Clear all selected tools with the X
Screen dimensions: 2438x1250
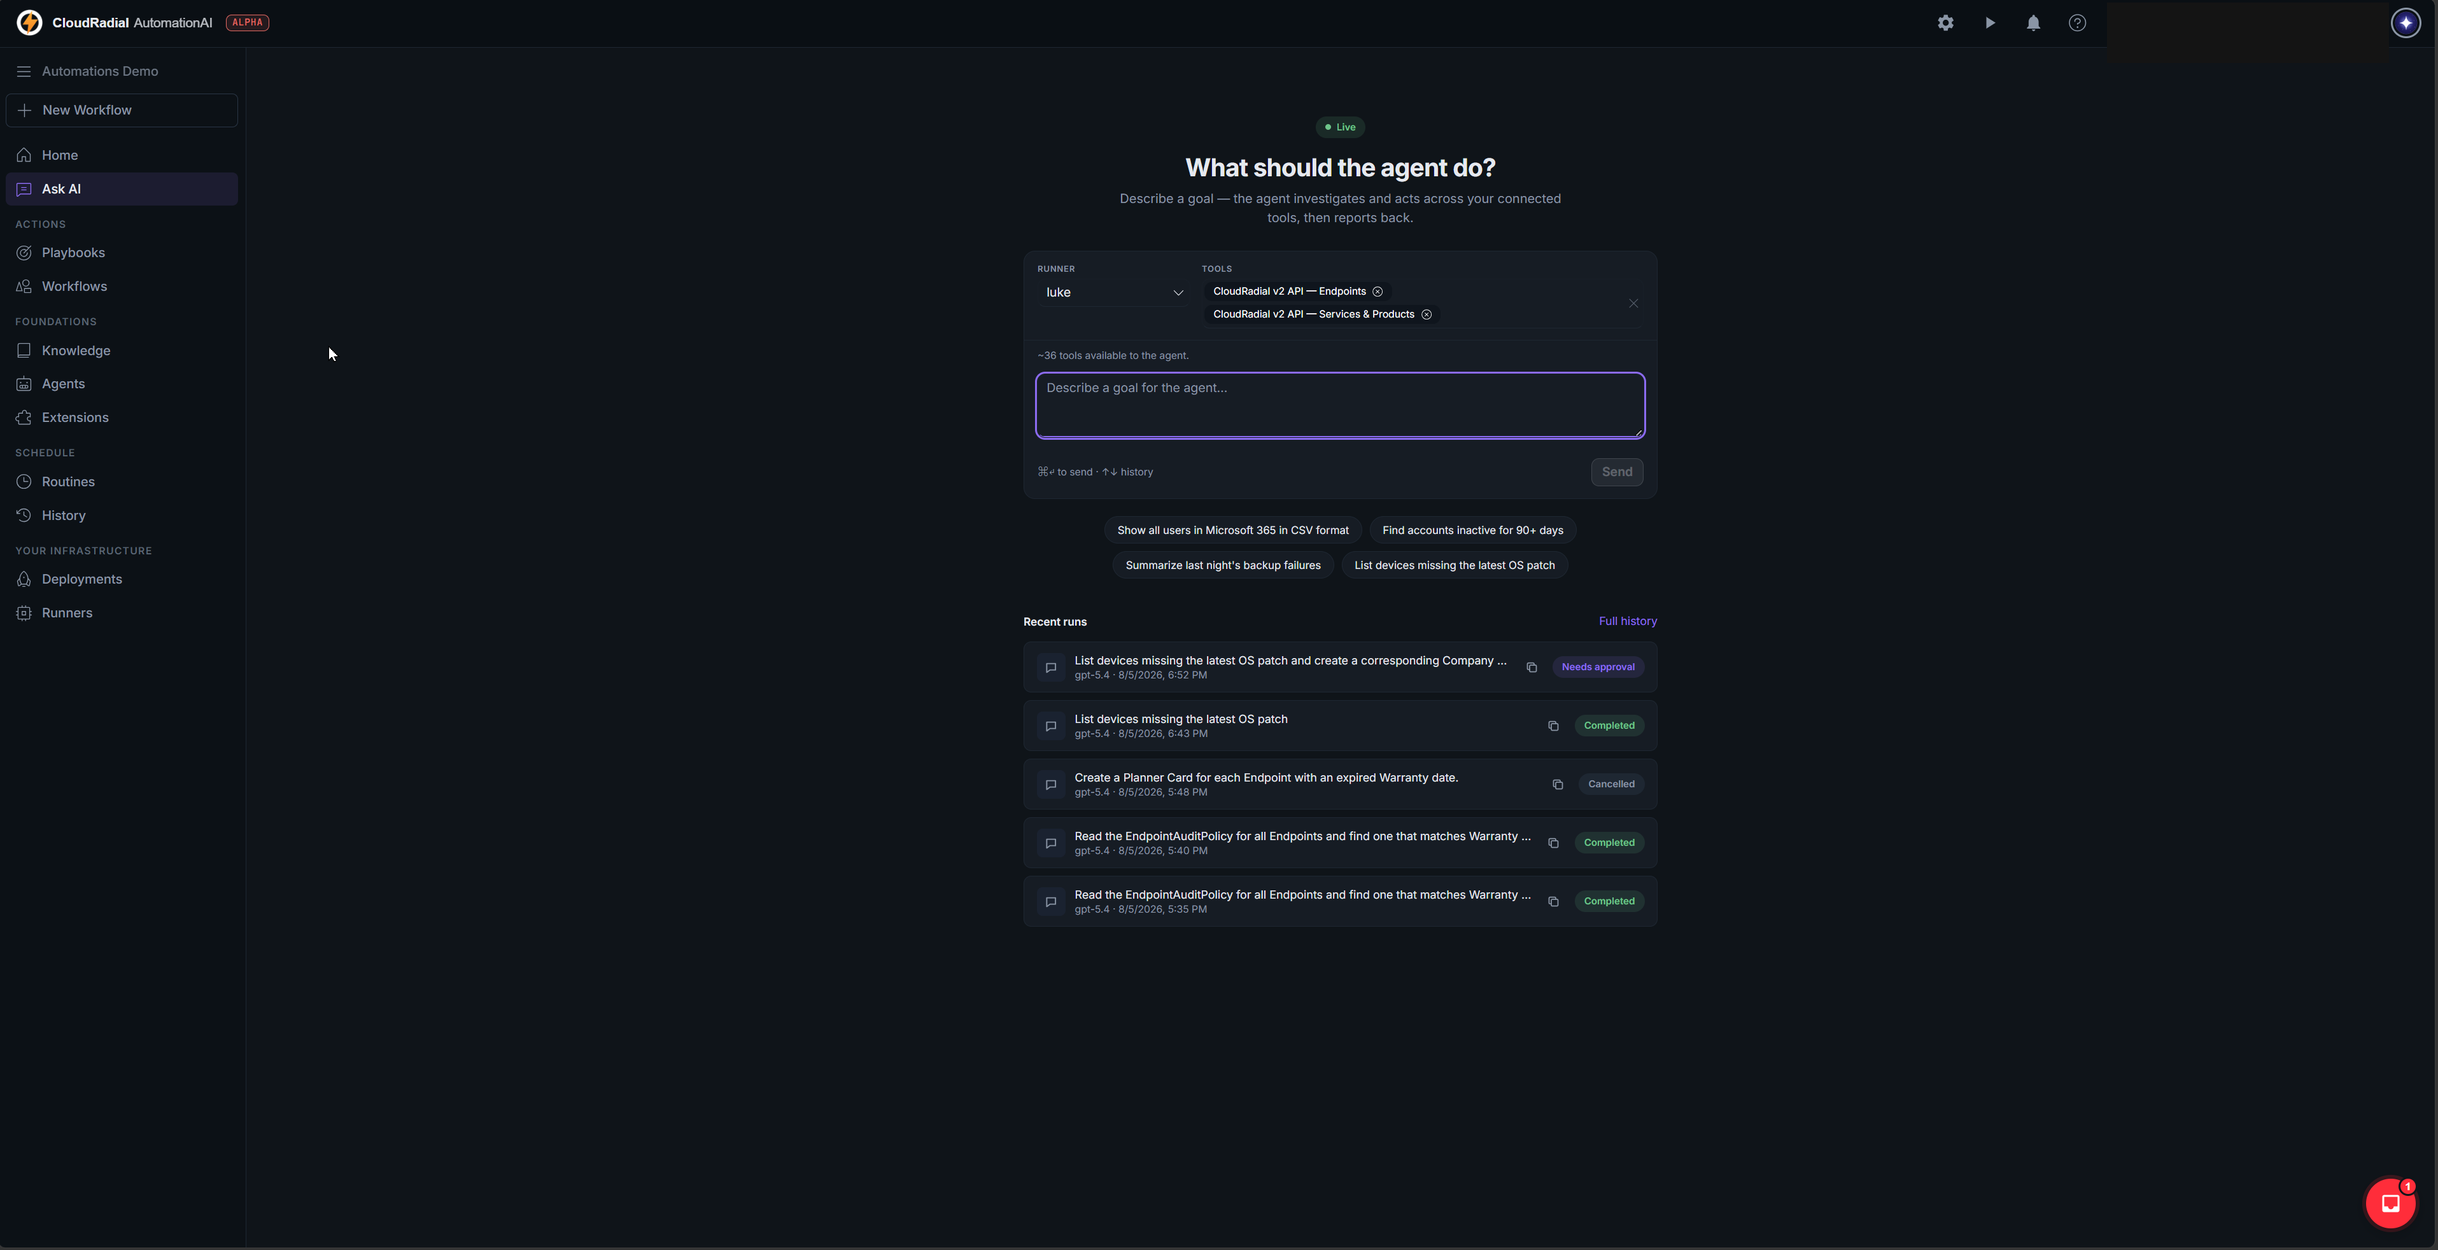1633,303
